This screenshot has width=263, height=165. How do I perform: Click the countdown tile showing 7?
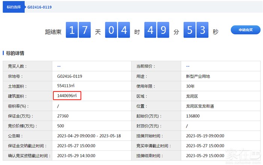tap(85, 30)
